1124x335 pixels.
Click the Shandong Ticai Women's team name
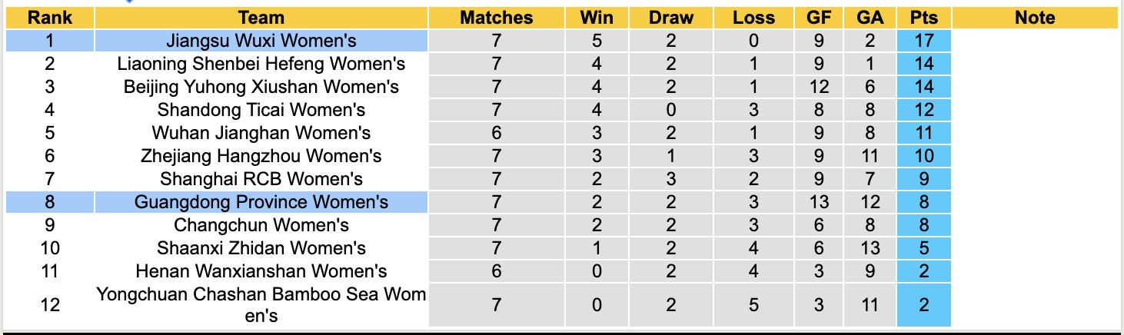(x=261, y=110)
